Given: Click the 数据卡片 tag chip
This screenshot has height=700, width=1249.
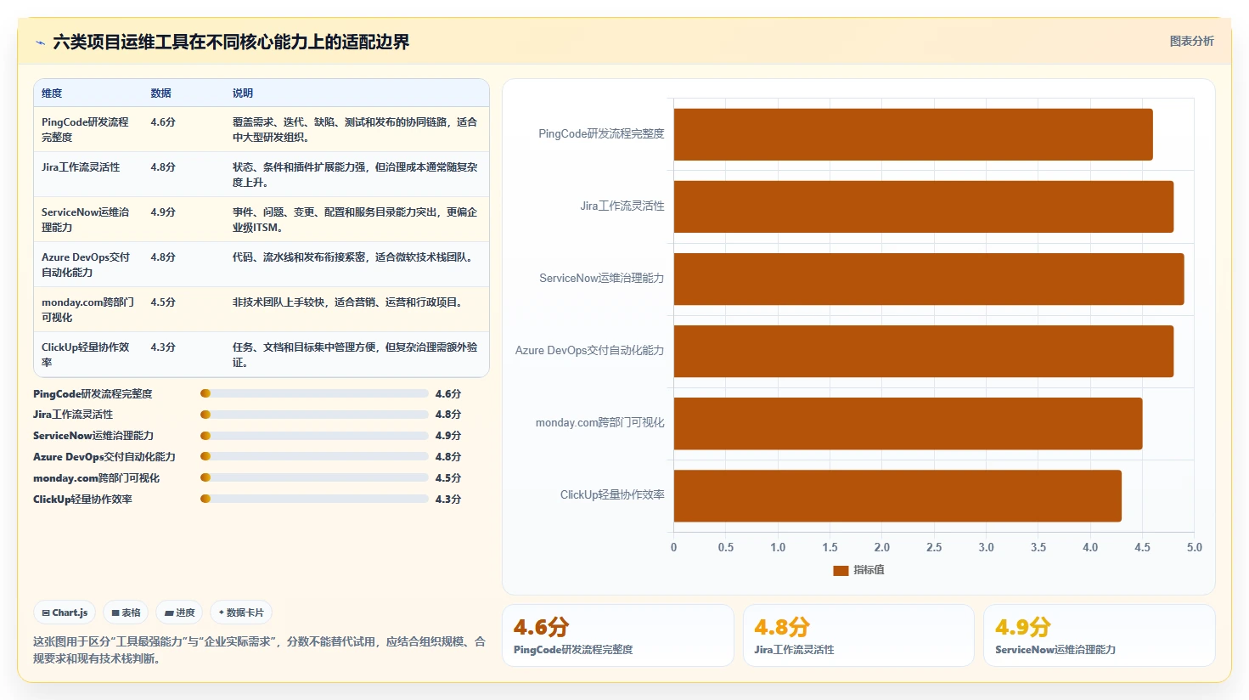Looking at the screenshot, I should [241, 612].
